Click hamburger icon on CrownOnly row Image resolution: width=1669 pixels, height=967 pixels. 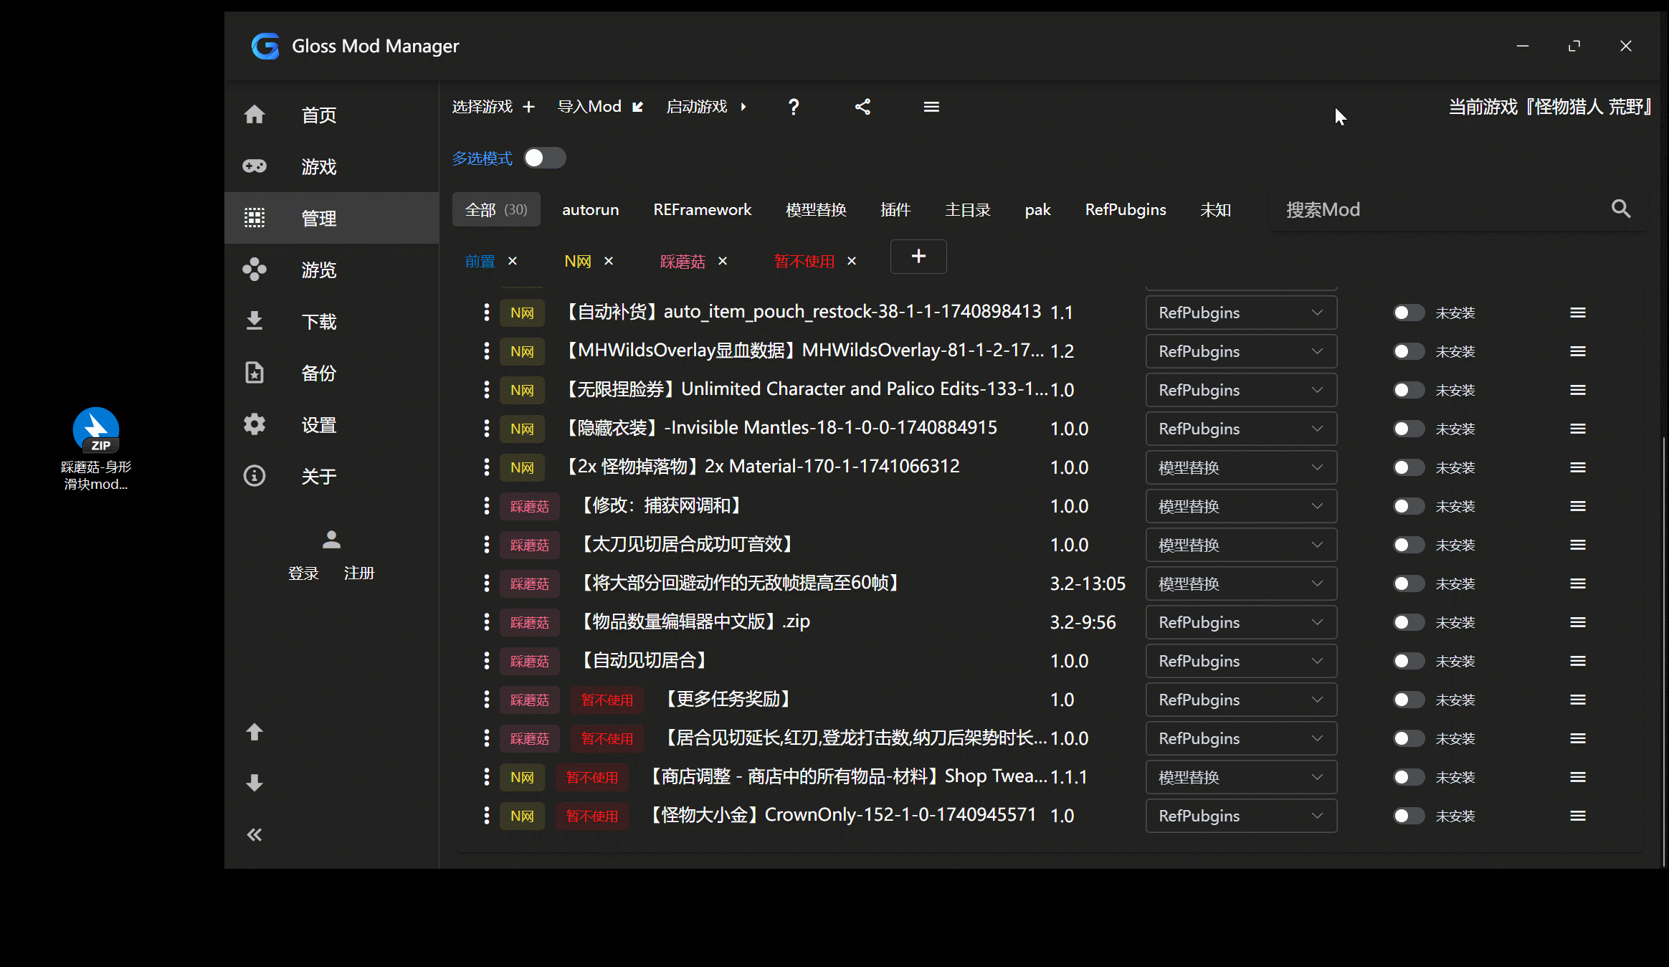coord(1577,816)
